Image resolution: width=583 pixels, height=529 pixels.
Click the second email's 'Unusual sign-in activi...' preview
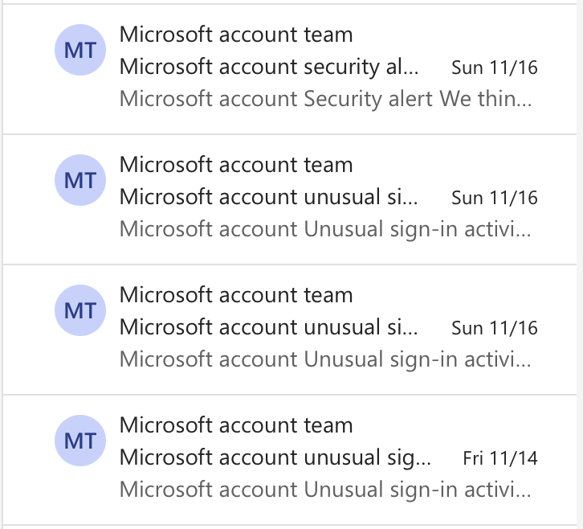click(x=325, y=229)
